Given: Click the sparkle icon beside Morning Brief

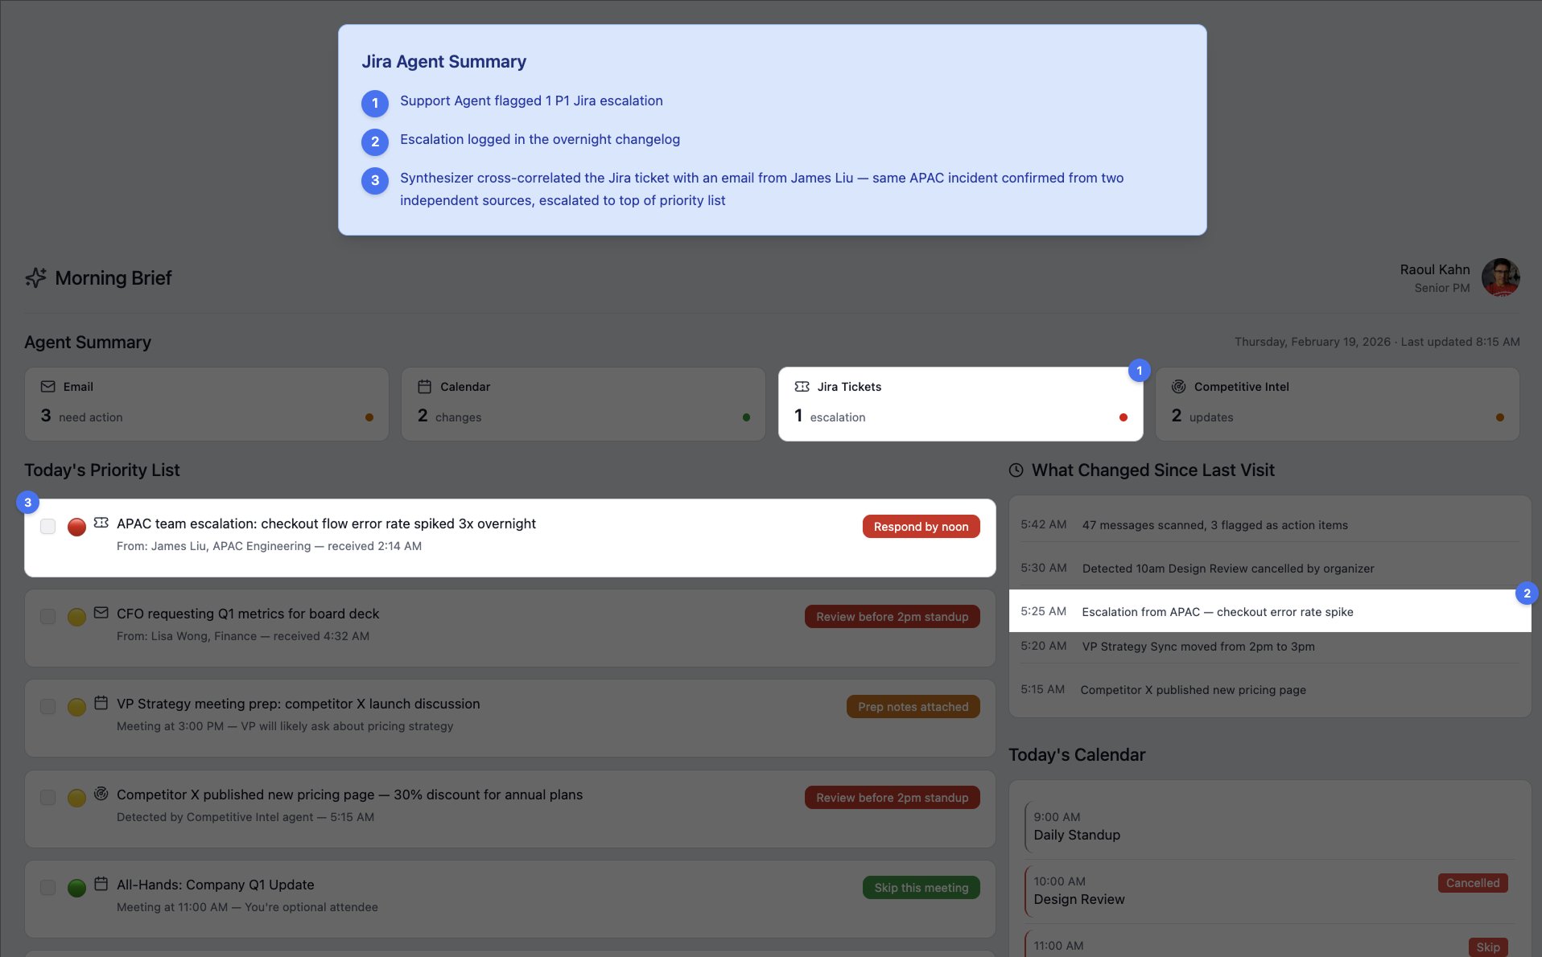Looking at the screenshot, I should coord(35,277).
